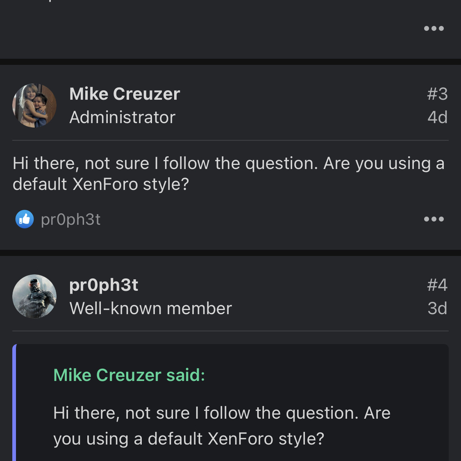The height and width of the screenshot is (461, 461).
Task: Click the purple quote border bar
Action: pyautogui.click(x=14, y=402)
